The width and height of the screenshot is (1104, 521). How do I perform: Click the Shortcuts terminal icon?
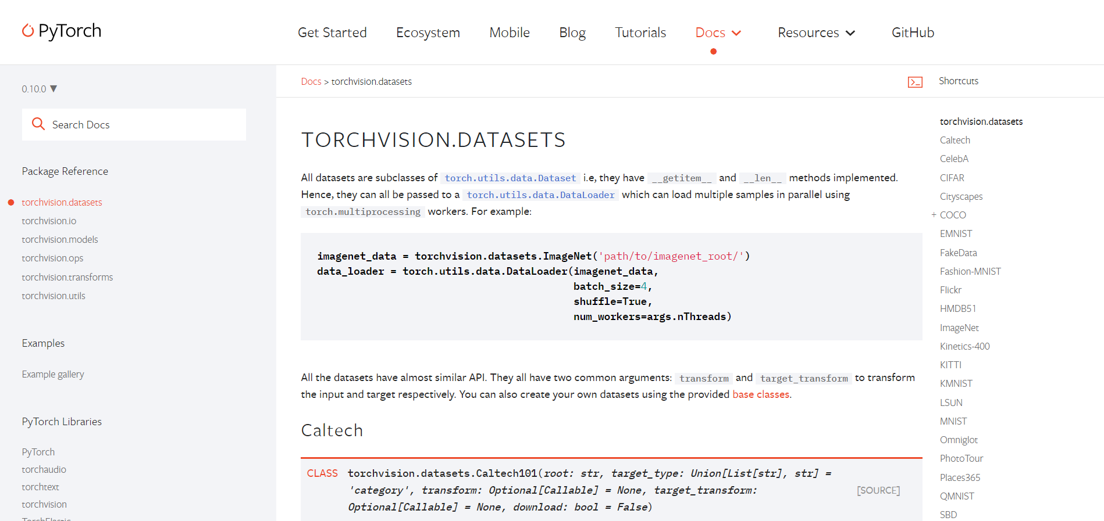(x=915, y=82)
